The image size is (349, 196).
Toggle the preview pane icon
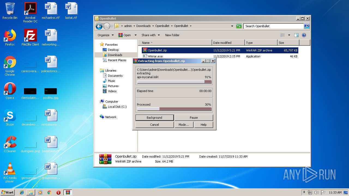click(296, 35)
